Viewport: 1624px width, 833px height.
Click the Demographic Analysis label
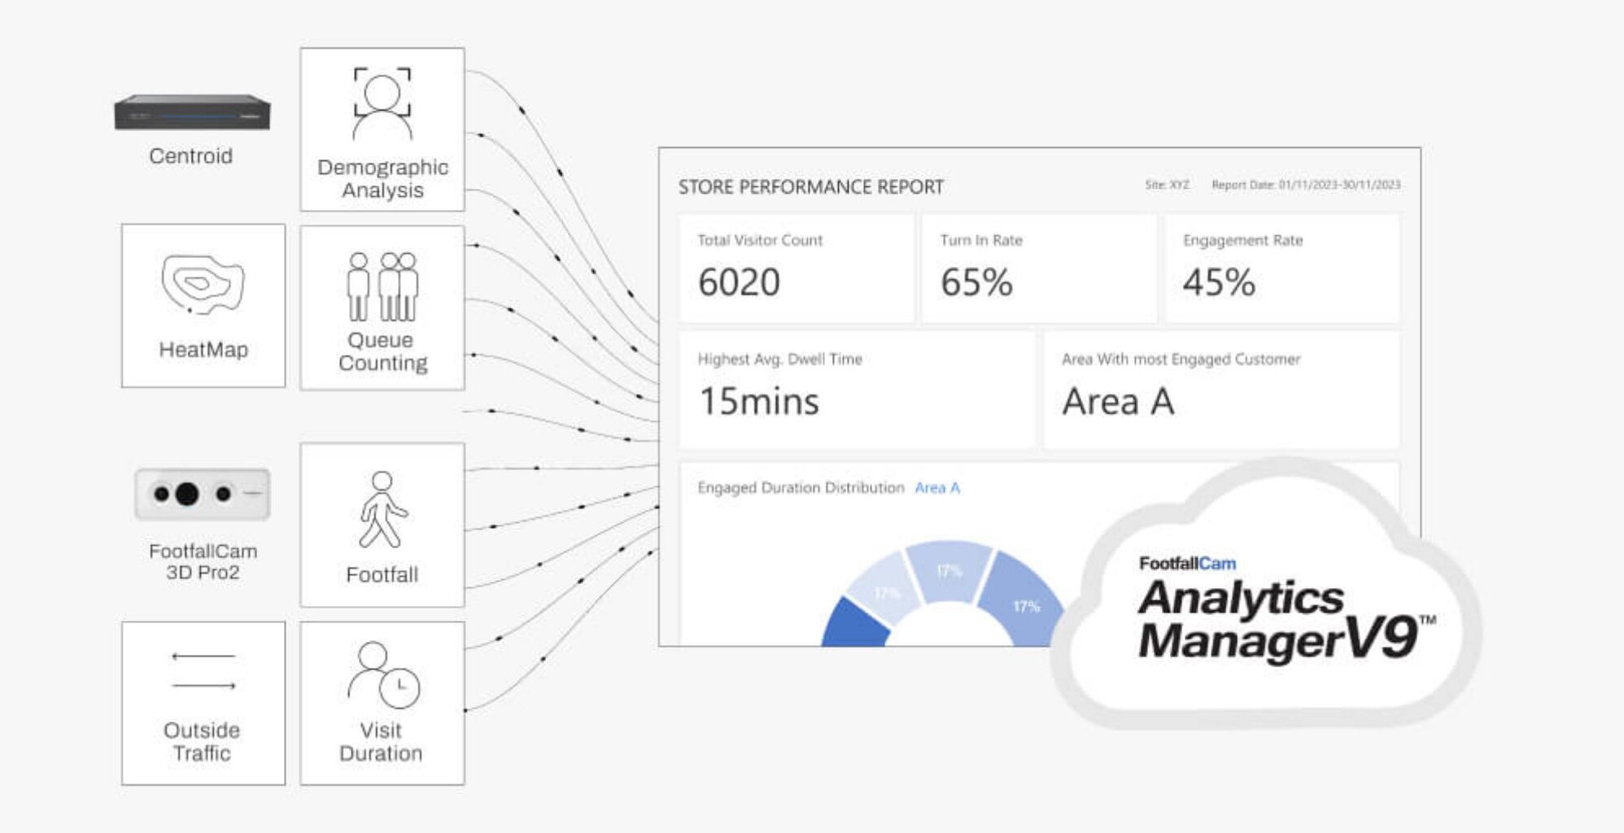point(382,178)
